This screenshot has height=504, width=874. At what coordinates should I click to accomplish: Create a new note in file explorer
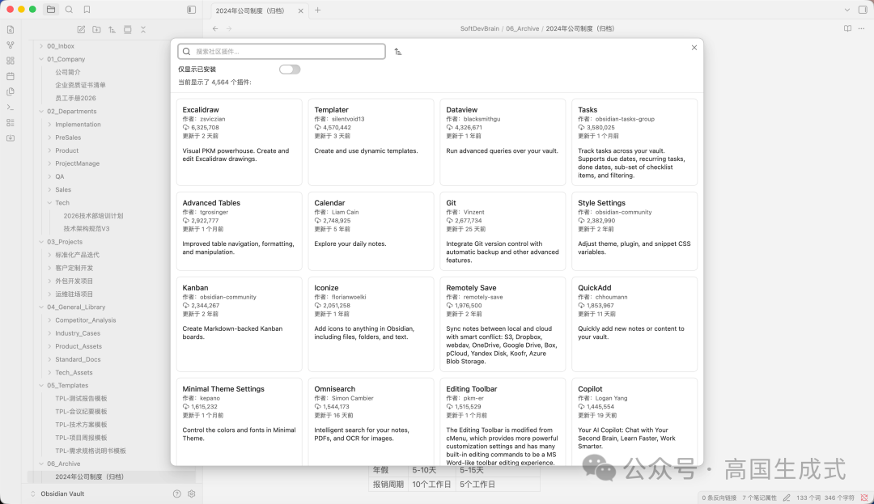point(81,29)
